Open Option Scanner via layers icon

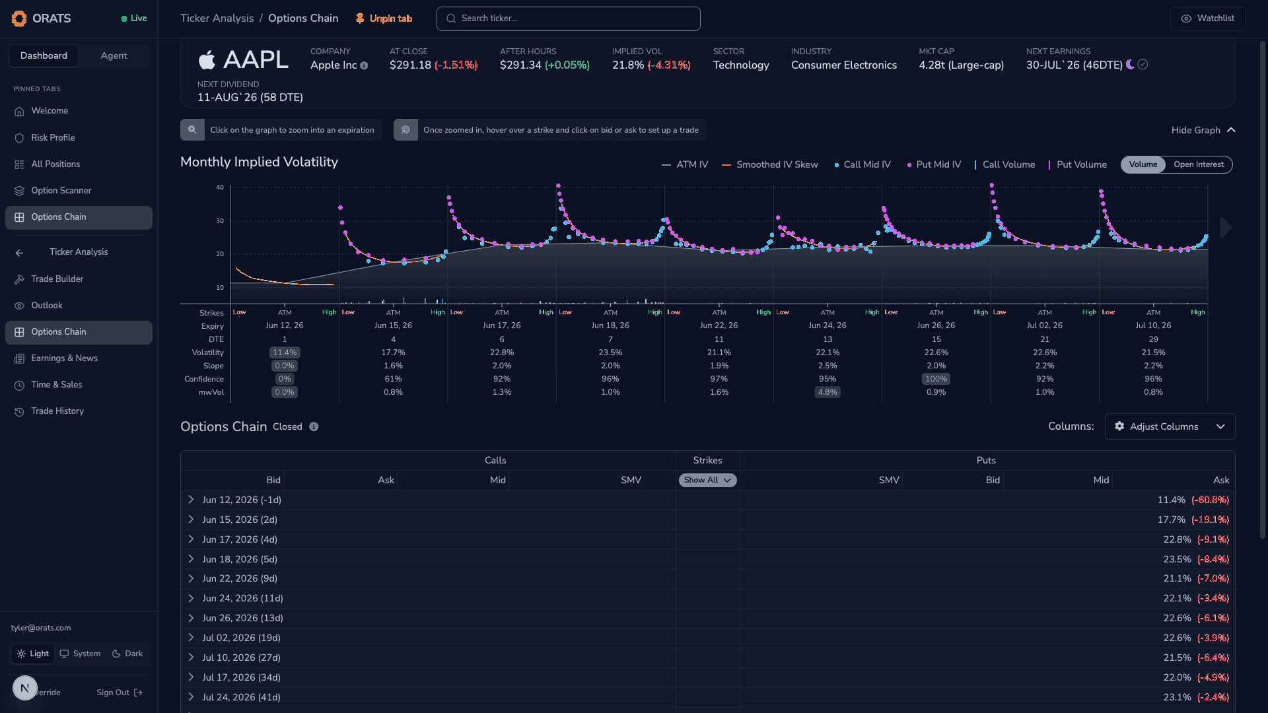19,191
